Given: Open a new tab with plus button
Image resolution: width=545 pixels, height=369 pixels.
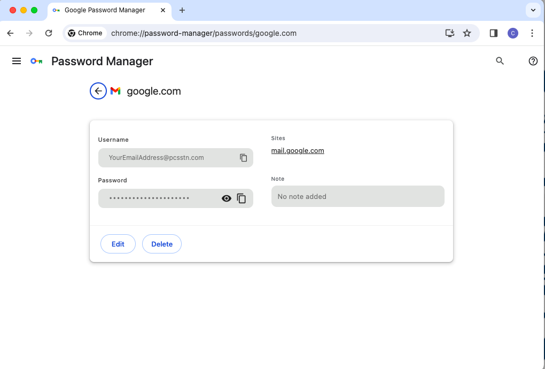Looking at the screenshot, I should click(182, 10).
